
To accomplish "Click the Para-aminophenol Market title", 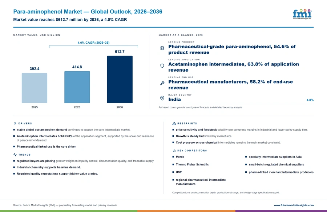I will coord(88,12).
